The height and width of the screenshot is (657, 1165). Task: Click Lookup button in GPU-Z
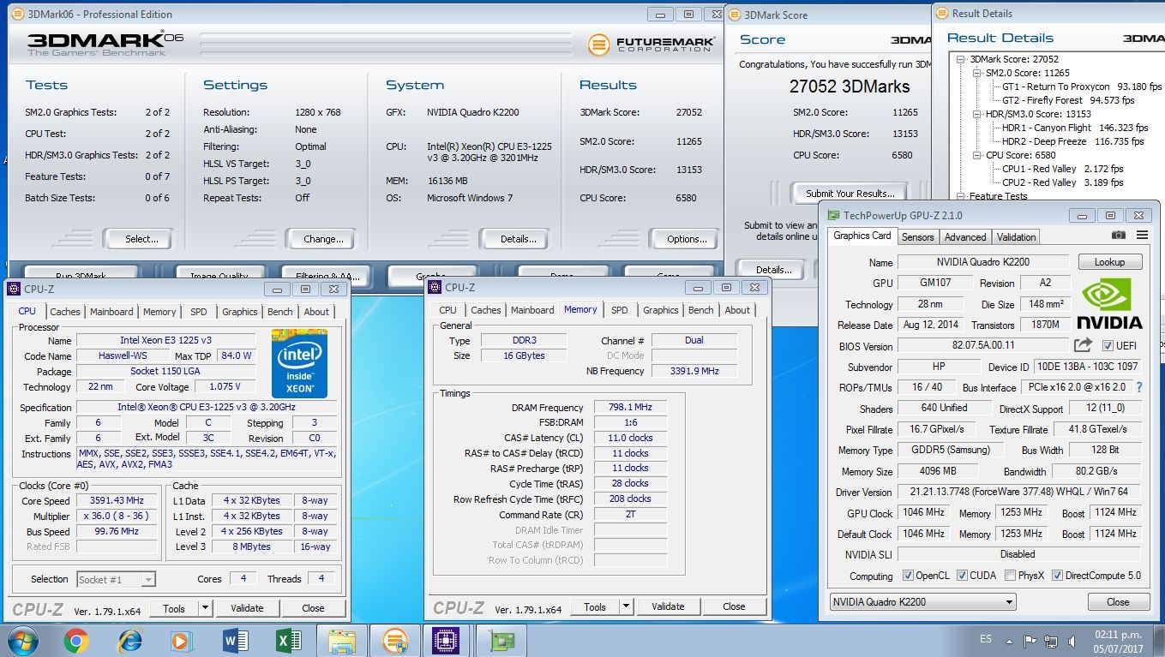[x=1108, y=262]
